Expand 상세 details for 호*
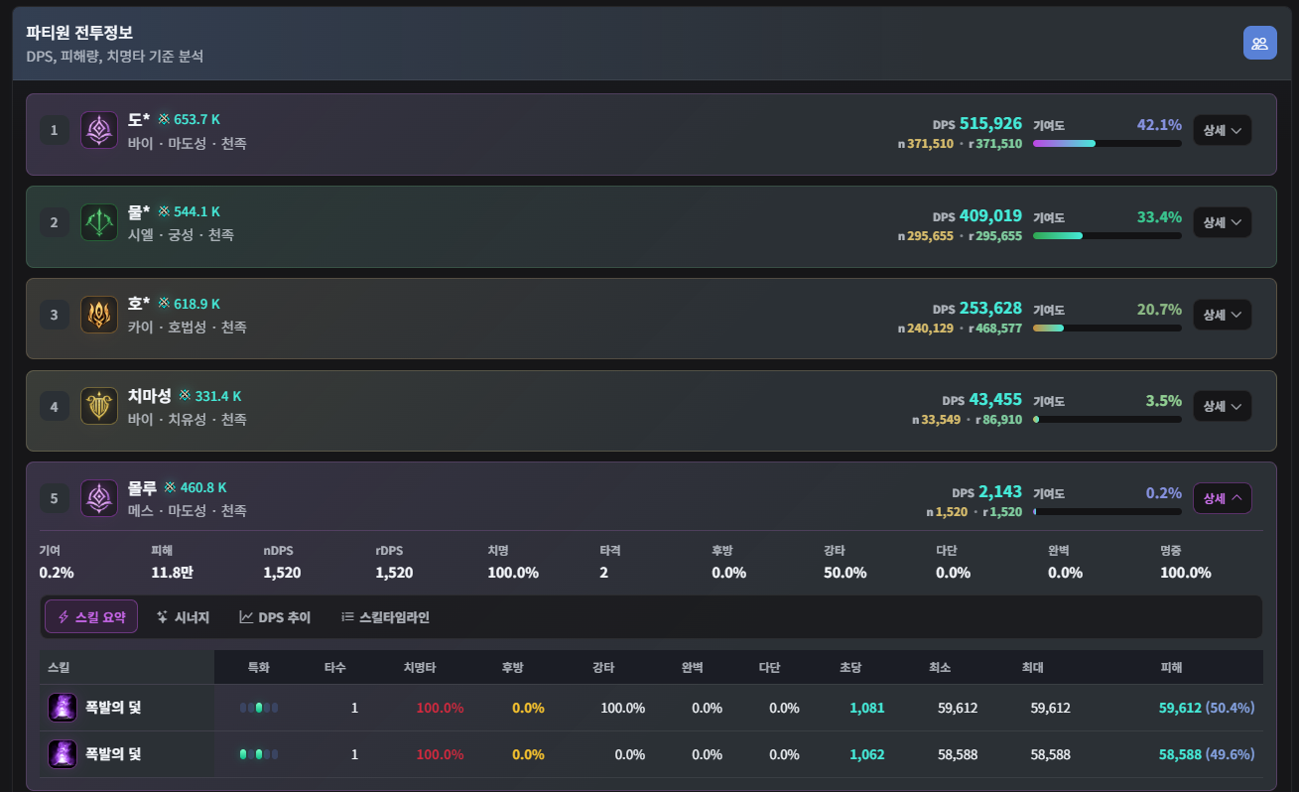 pyautogui.click(x=1222, y=315)
